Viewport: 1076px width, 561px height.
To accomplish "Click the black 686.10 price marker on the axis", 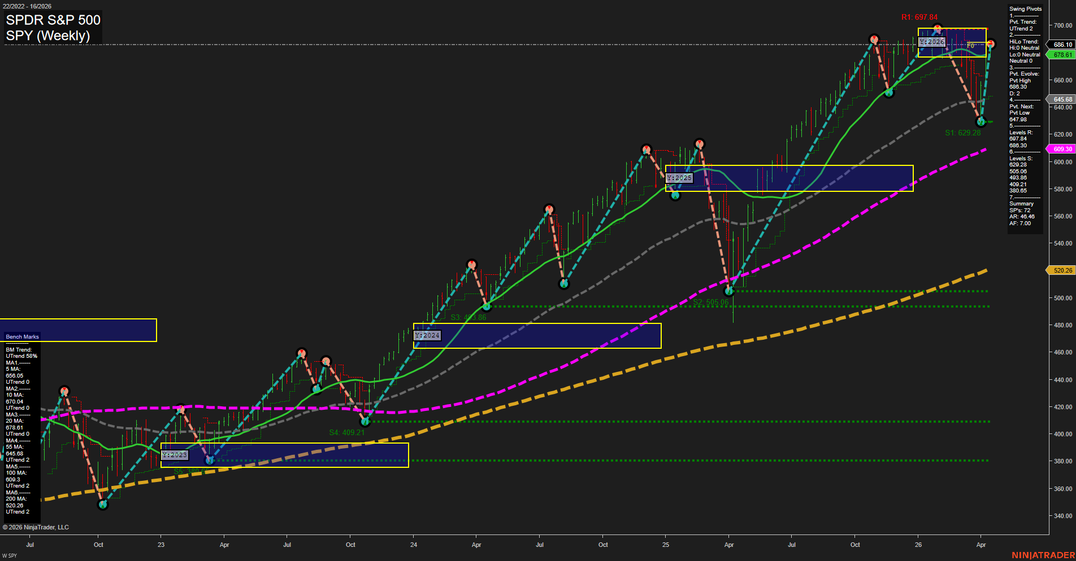I will click(x=1061, y=45).
